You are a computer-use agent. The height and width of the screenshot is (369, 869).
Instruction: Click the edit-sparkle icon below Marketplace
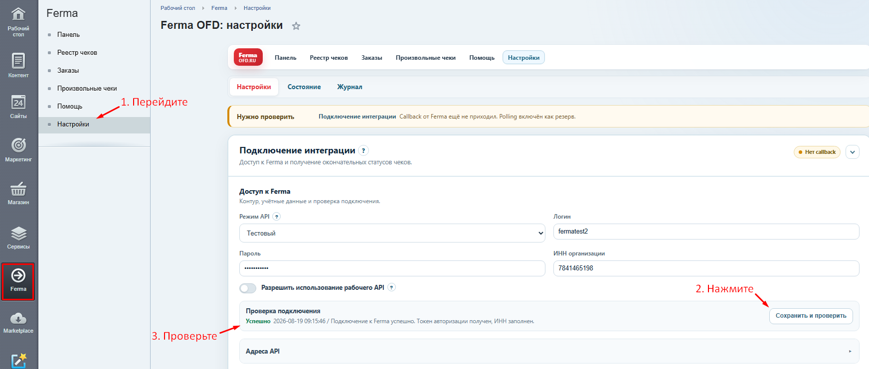click(x=18, y=360)
